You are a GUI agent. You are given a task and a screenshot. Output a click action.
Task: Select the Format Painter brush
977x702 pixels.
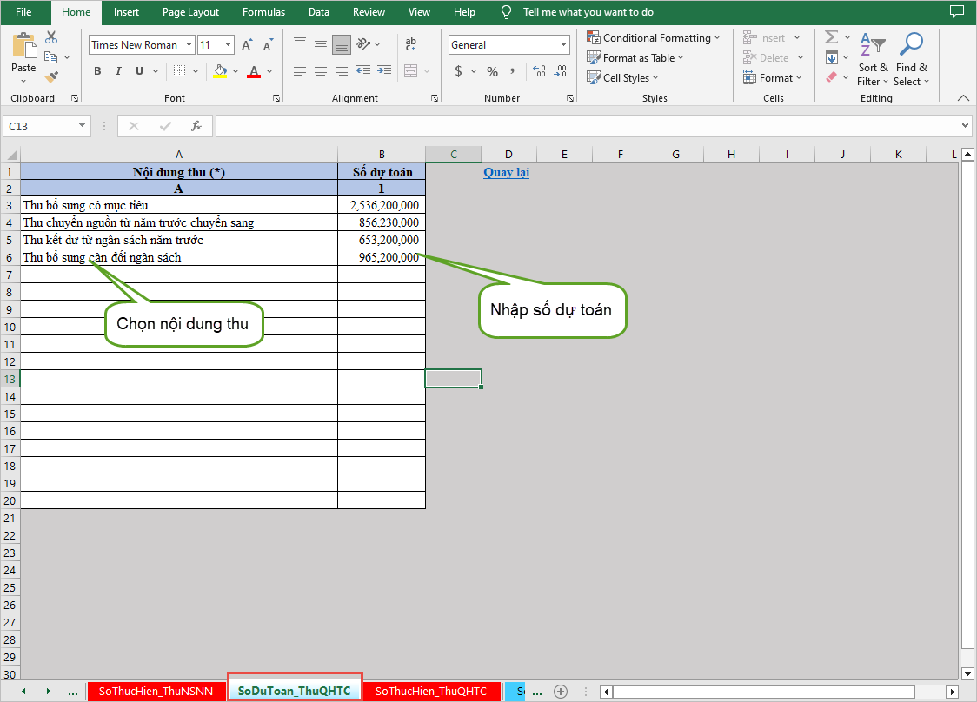[51, 77]
